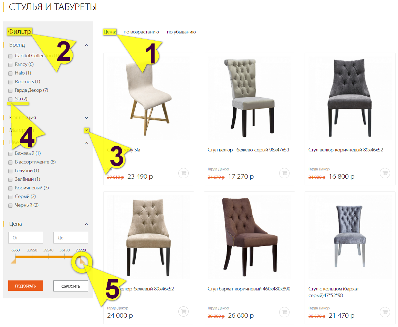Select the Серый (2) color checkbox

(x=10, y=197)
